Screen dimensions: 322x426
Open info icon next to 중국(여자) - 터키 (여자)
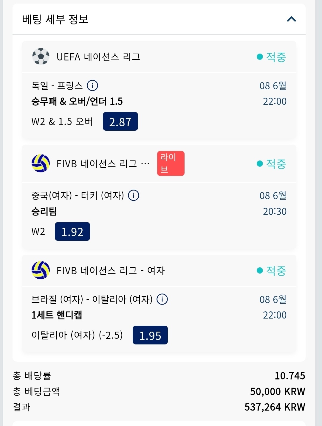click(x=134, y=196)
